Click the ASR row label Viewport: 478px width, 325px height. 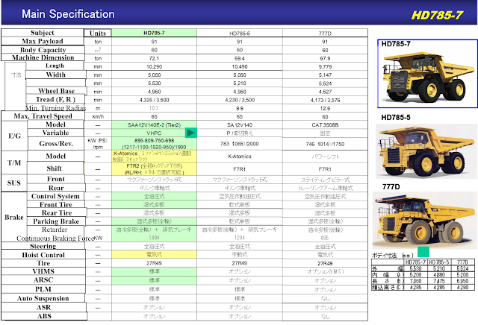43,307
